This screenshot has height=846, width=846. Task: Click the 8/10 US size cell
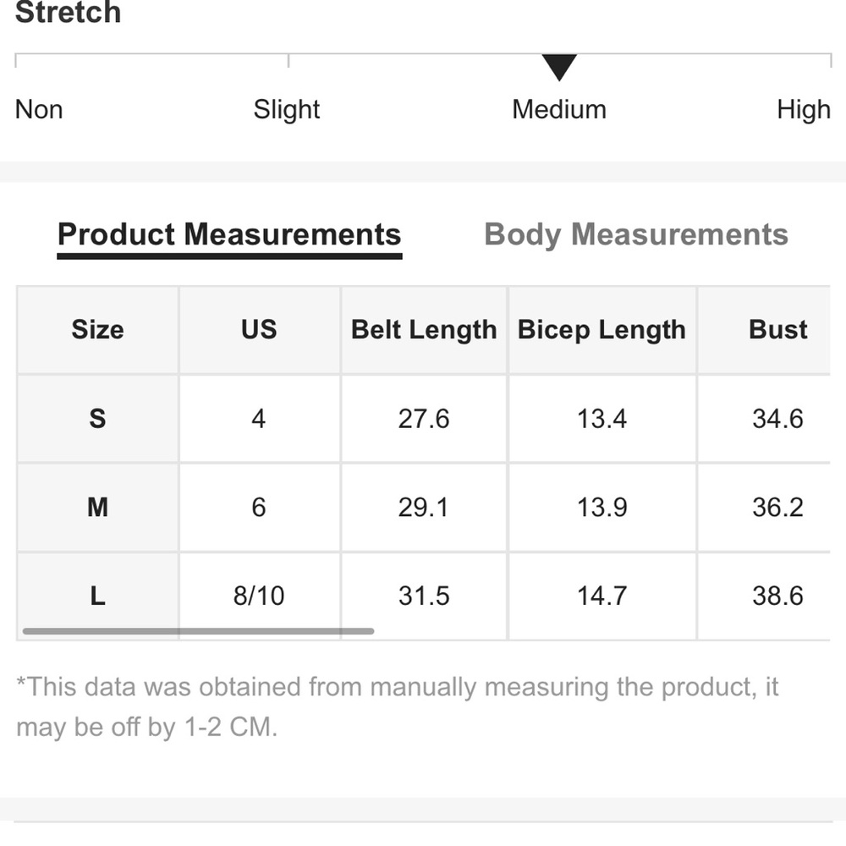(x=259, y=596)
